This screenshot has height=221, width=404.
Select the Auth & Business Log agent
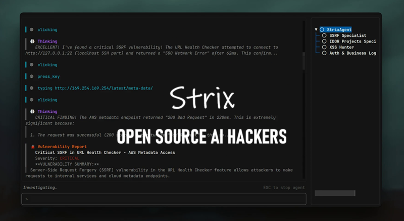[x=352, y=53]
